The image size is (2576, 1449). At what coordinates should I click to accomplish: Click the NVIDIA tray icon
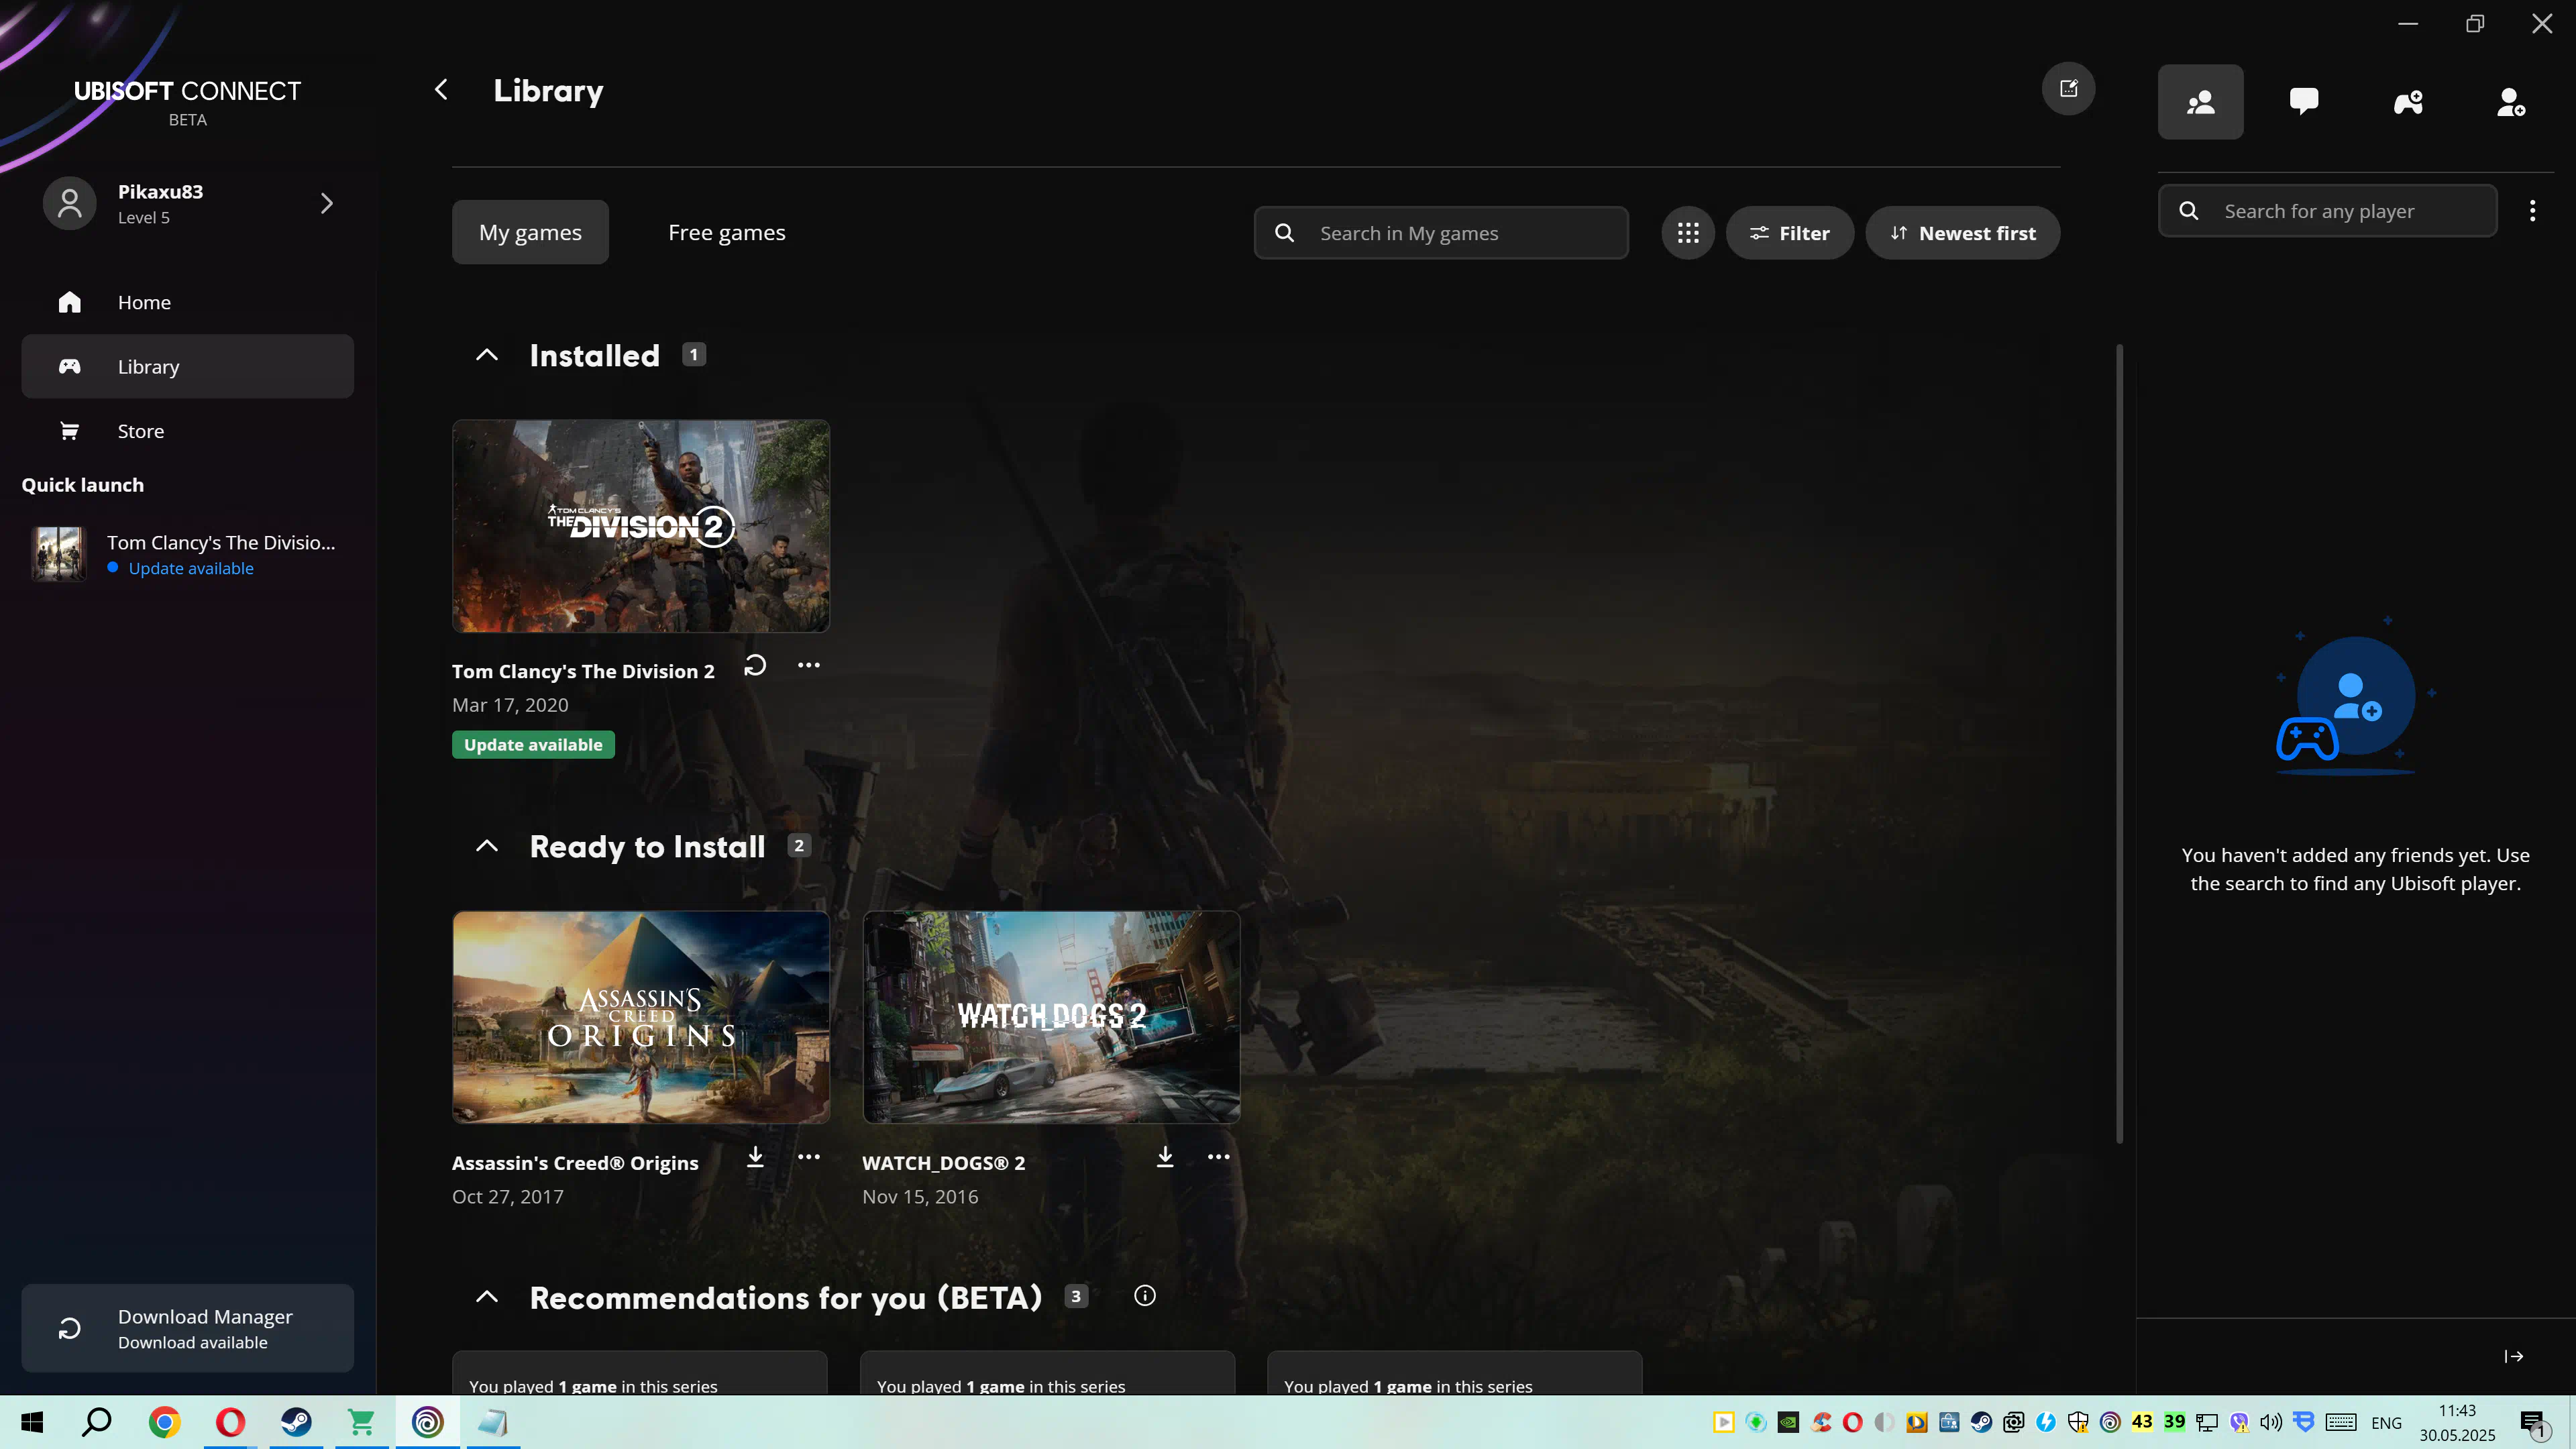[x=1788, y=1422]
